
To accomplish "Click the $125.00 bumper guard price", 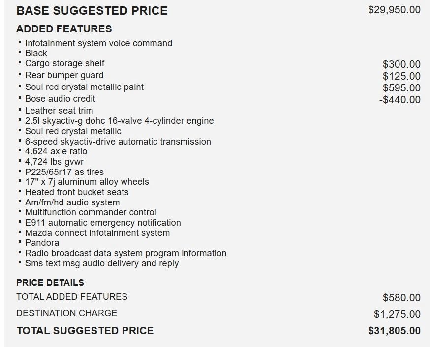I will [401, 76].
